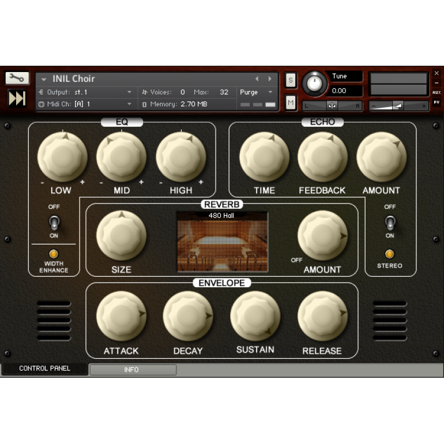Go to the next instrument preset arrow
Screen dimensions: 444x444
tap(269, 79)
